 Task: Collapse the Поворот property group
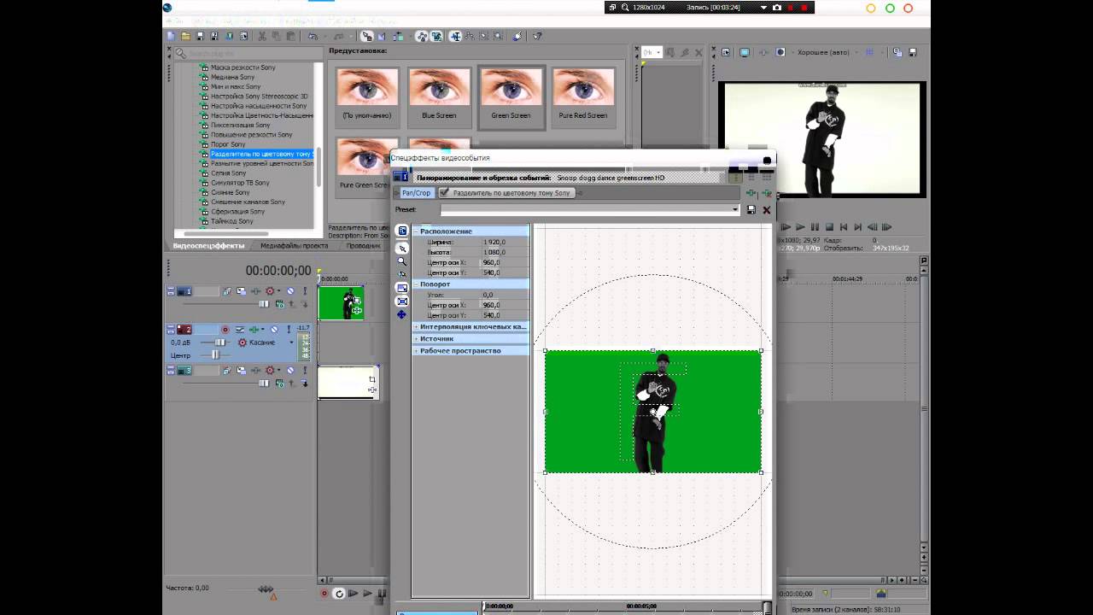pyautogui.click(x=416, y=284)
